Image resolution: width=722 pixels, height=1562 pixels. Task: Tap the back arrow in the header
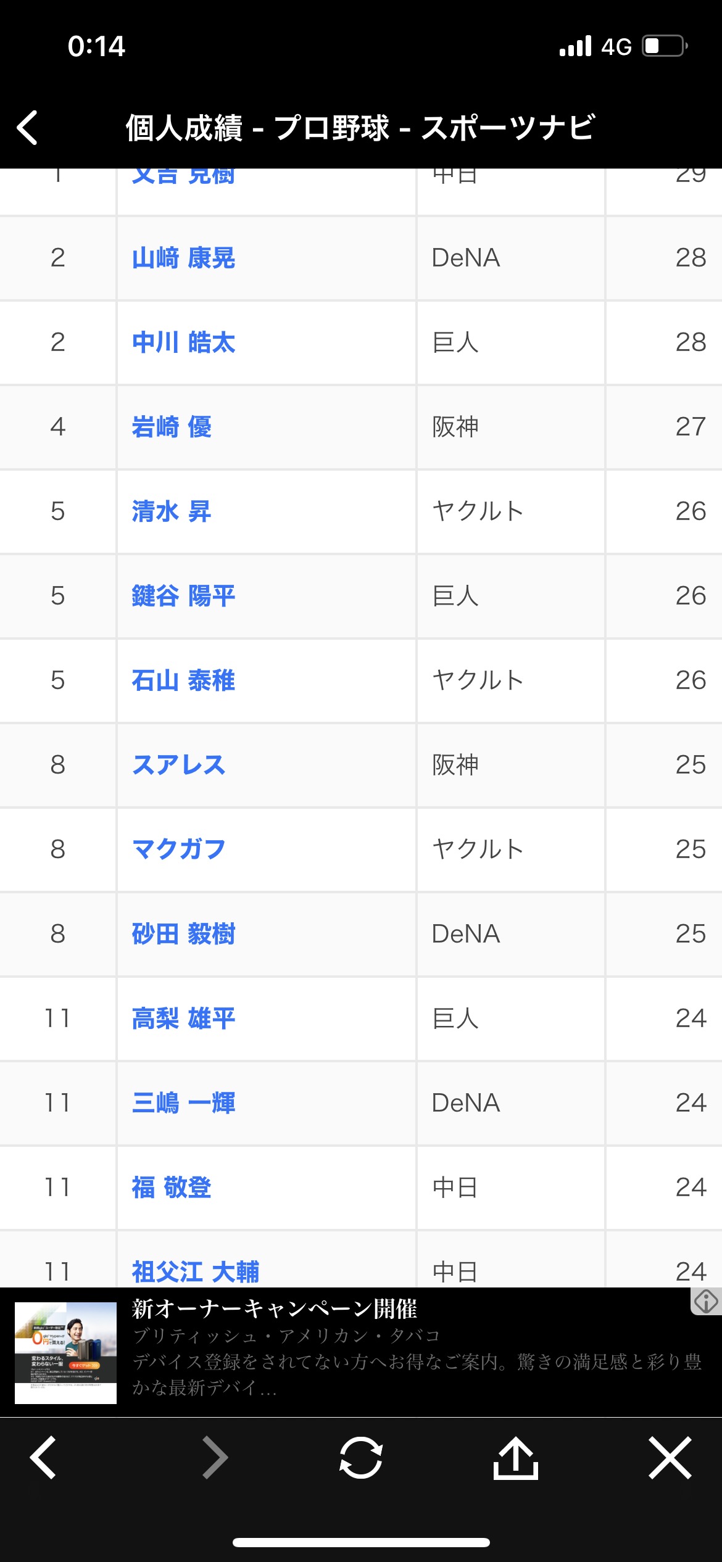click(x=28, y=128)
